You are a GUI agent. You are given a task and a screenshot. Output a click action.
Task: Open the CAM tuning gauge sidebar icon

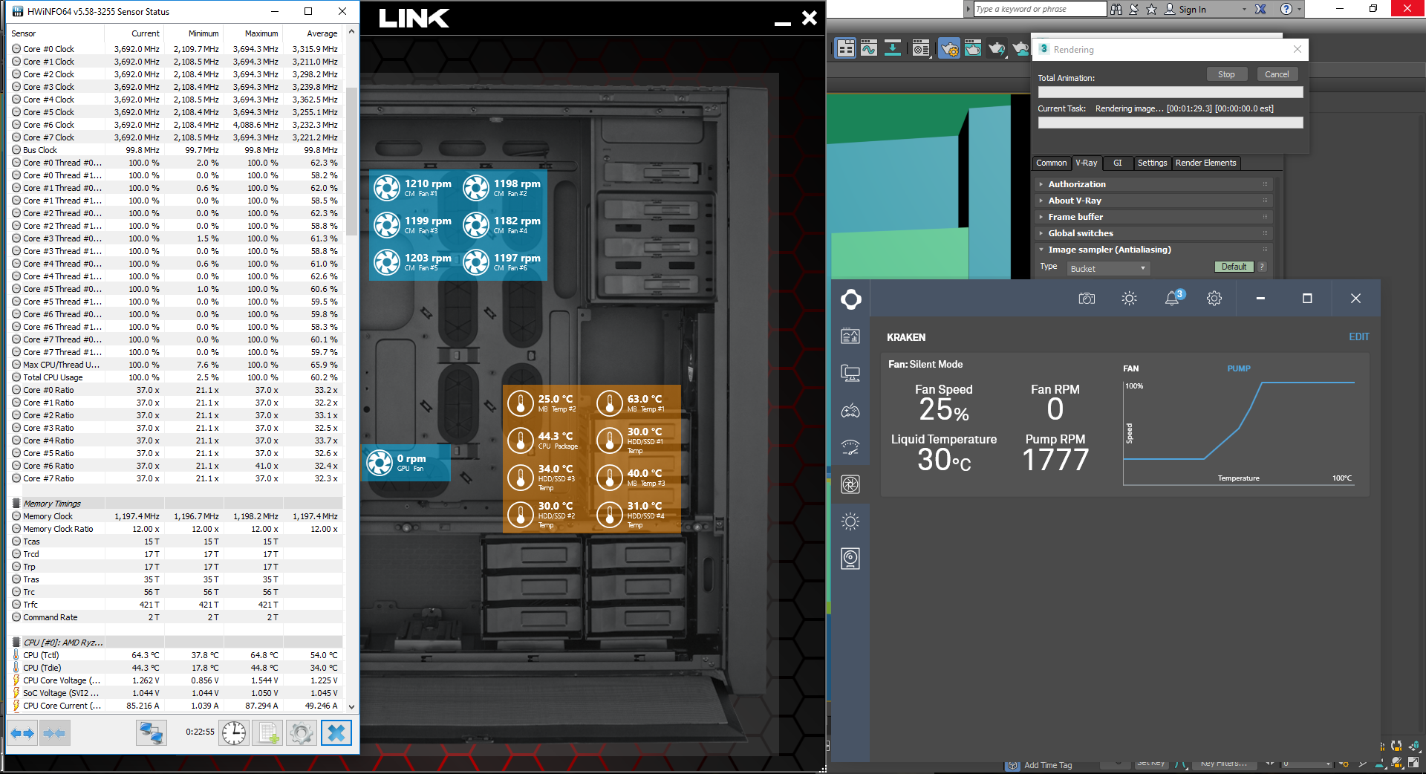coord(850,447)
